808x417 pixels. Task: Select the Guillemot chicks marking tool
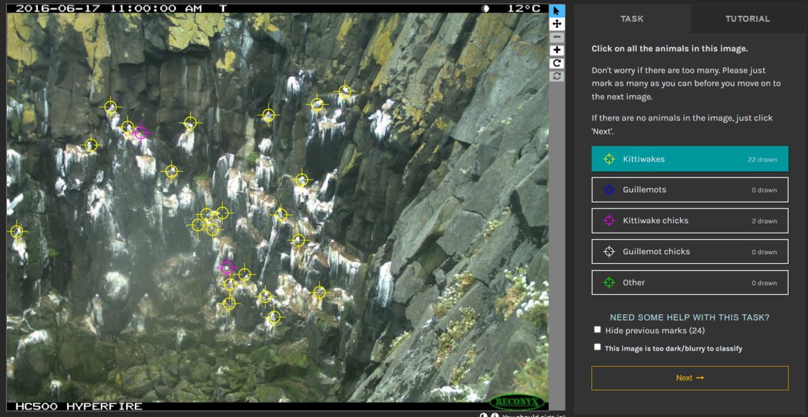690,252
